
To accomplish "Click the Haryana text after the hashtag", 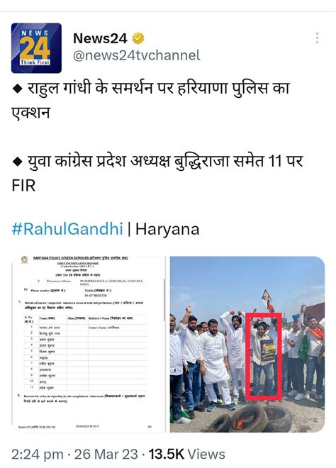I will click(167, 229).
